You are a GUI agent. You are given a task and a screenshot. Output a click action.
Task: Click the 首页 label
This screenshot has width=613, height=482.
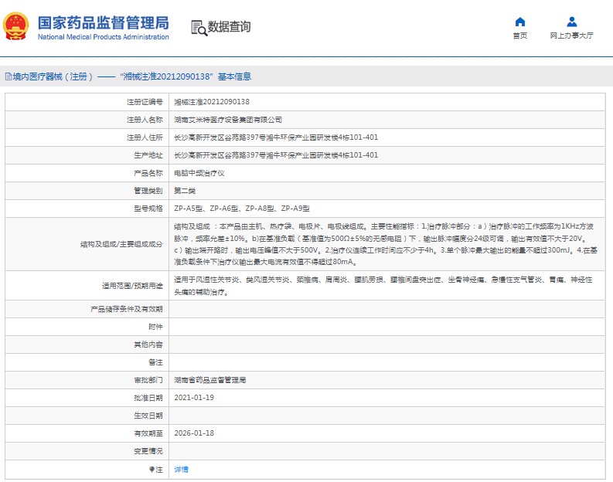520,36
